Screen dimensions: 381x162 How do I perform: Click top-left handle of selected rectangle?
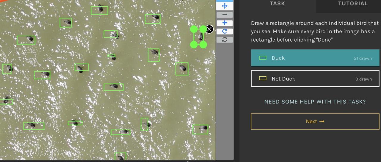pyautogui.click(x=194, y=29)
